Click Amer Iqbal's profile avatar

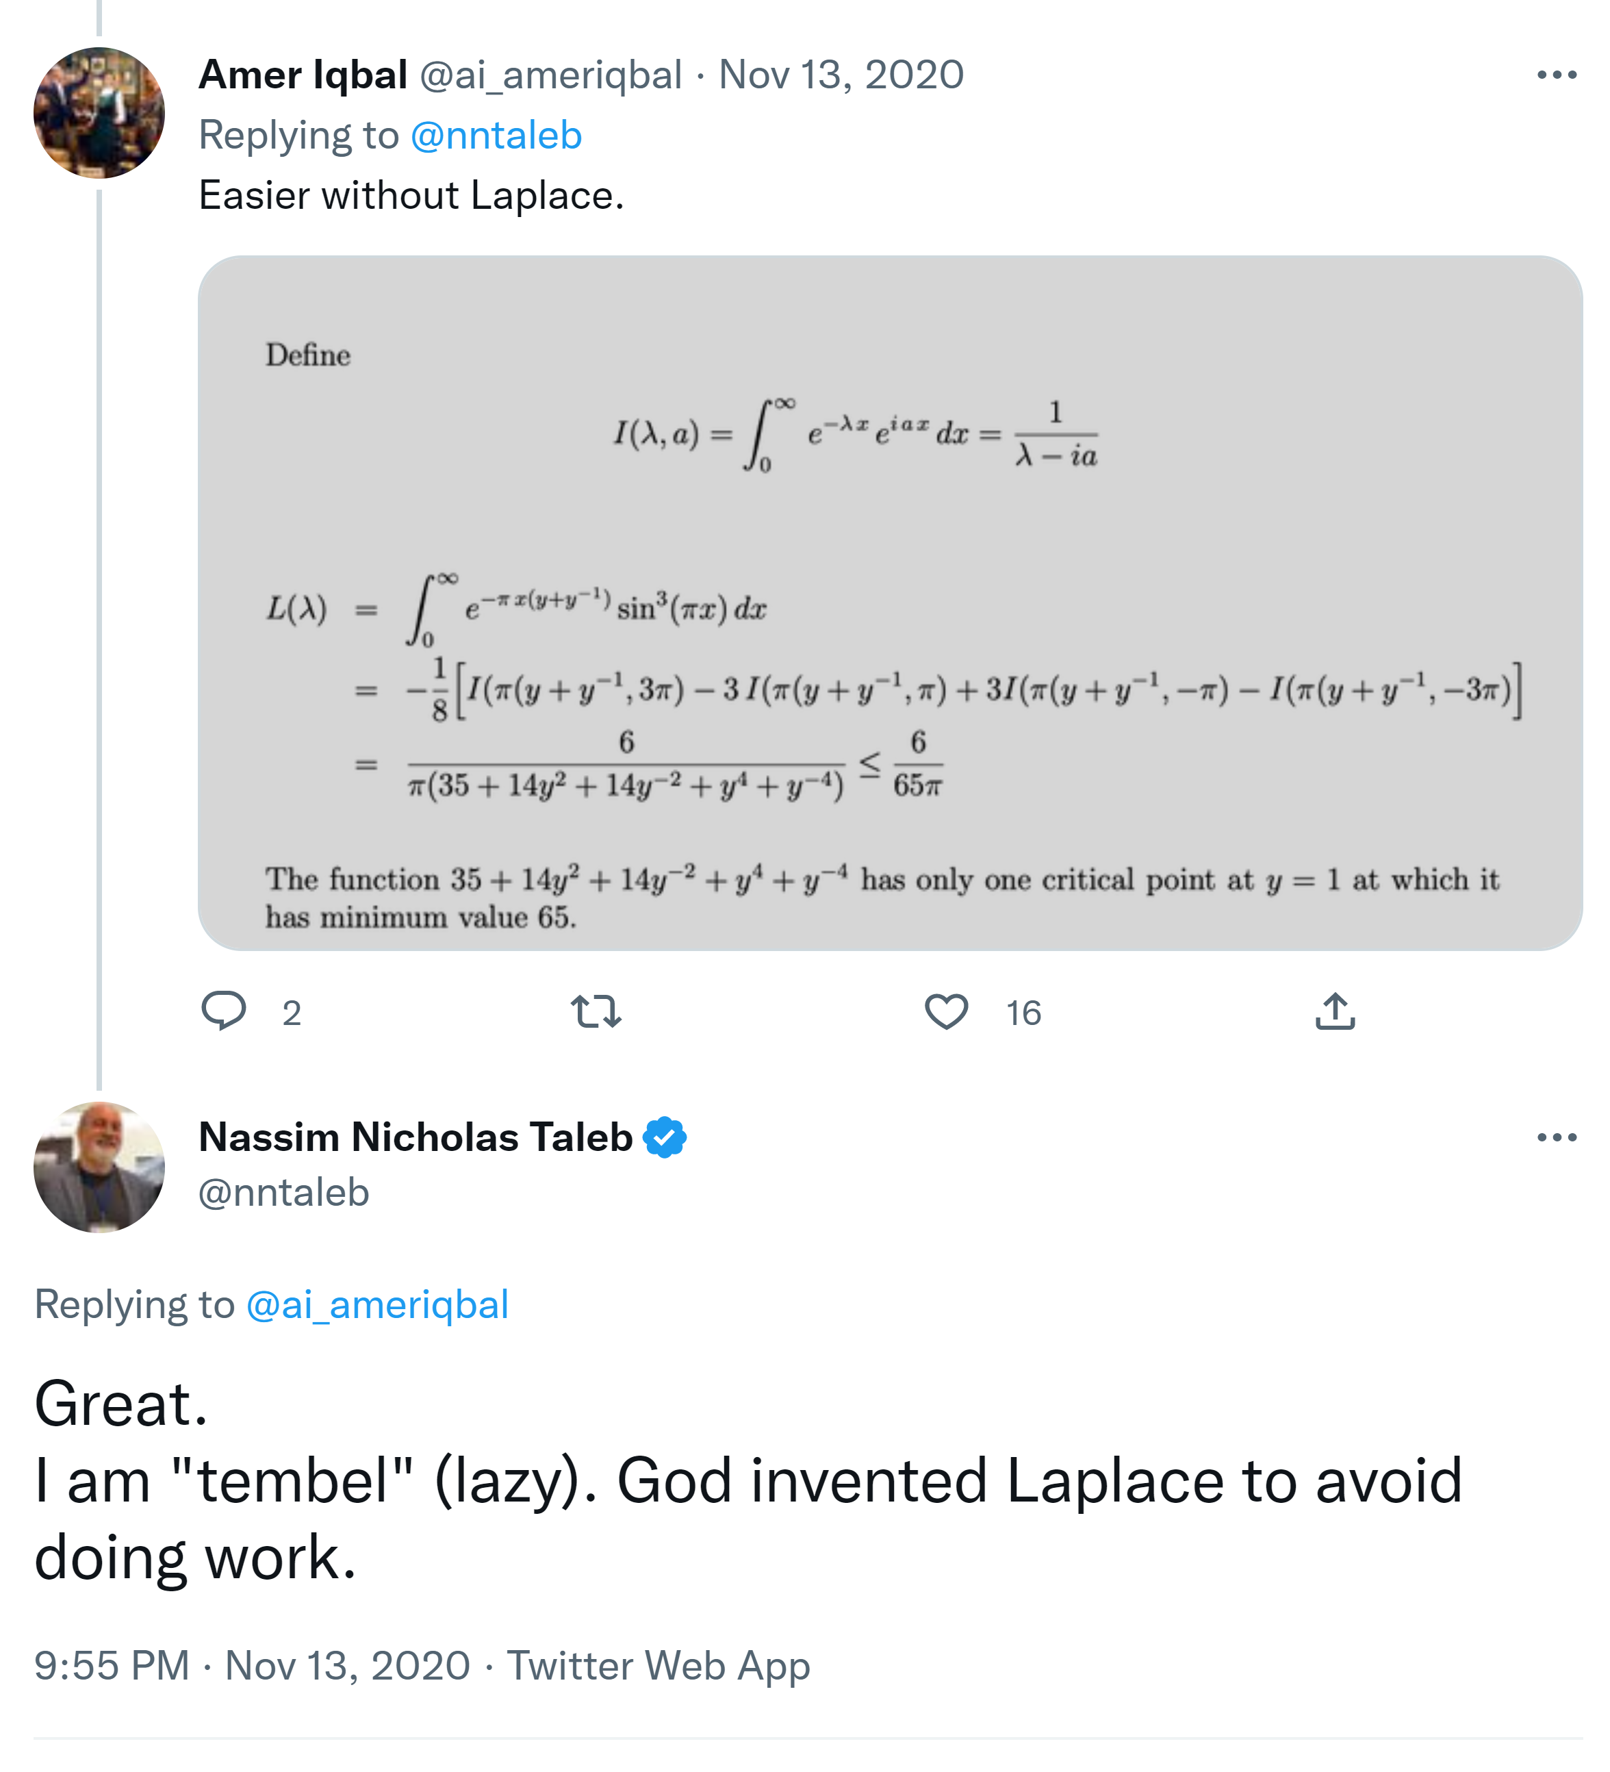click(99, 114)
